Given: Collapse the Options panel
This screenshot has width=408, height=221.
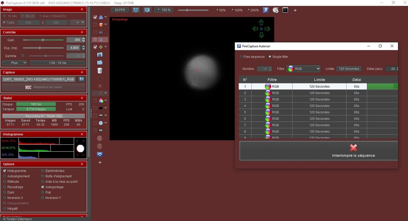Looking at the screenshot, I should pyautogui.click(x=82, y=164).
